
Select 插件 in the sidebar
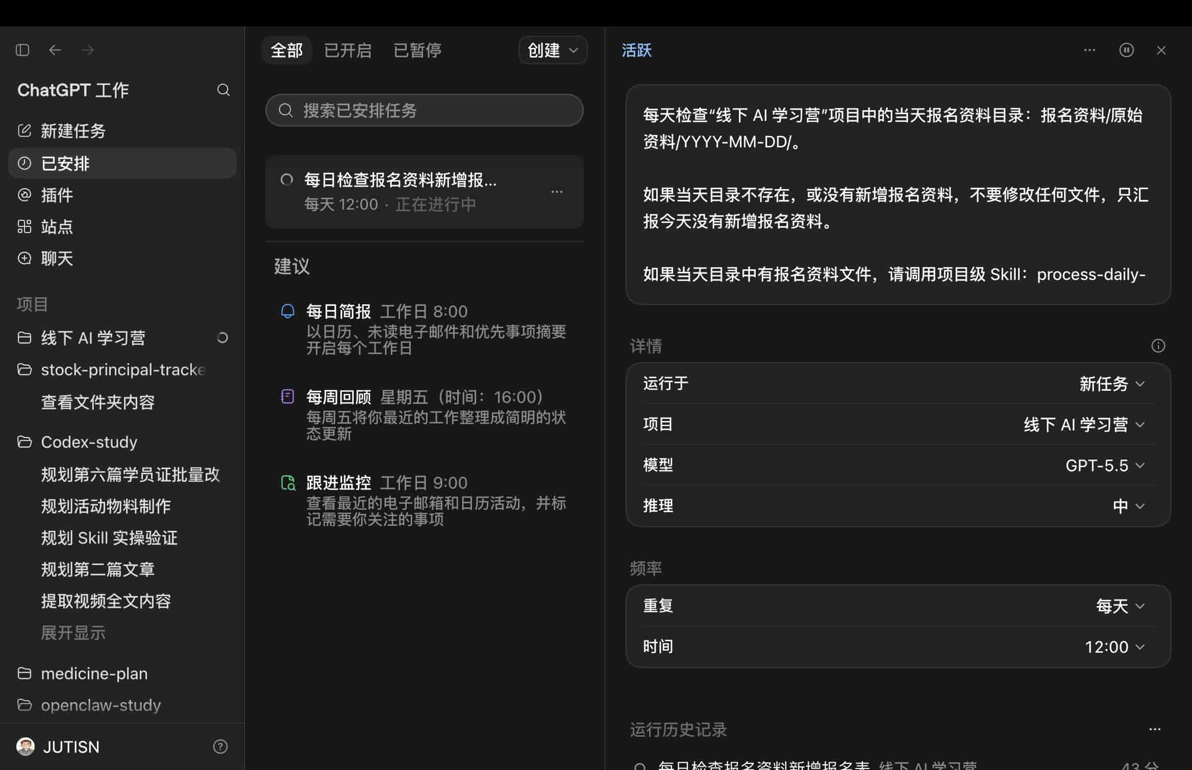tap(122, 195)
